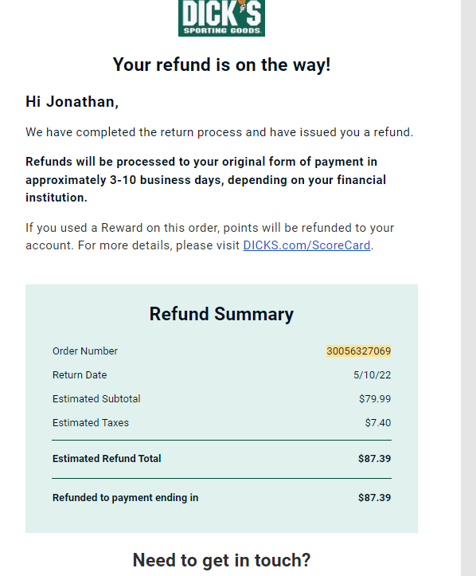Click the 'Need to get in touch?' heading
Image resolution: width=476 pixels, height=576 pixels.
(221, 560)
